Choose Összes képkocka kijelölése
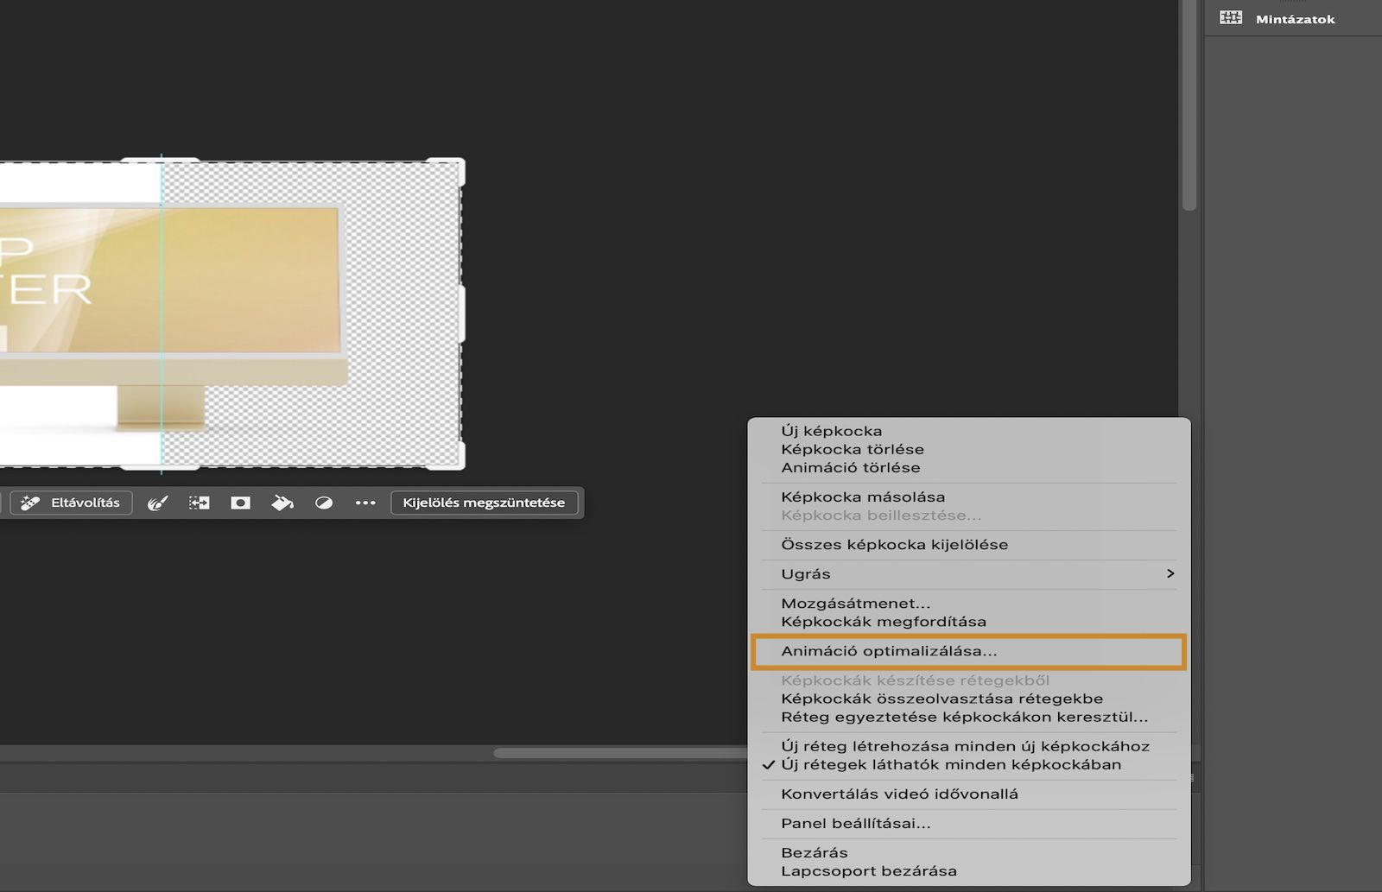Viewport: 1382px width, 892px height. (969, 544)
